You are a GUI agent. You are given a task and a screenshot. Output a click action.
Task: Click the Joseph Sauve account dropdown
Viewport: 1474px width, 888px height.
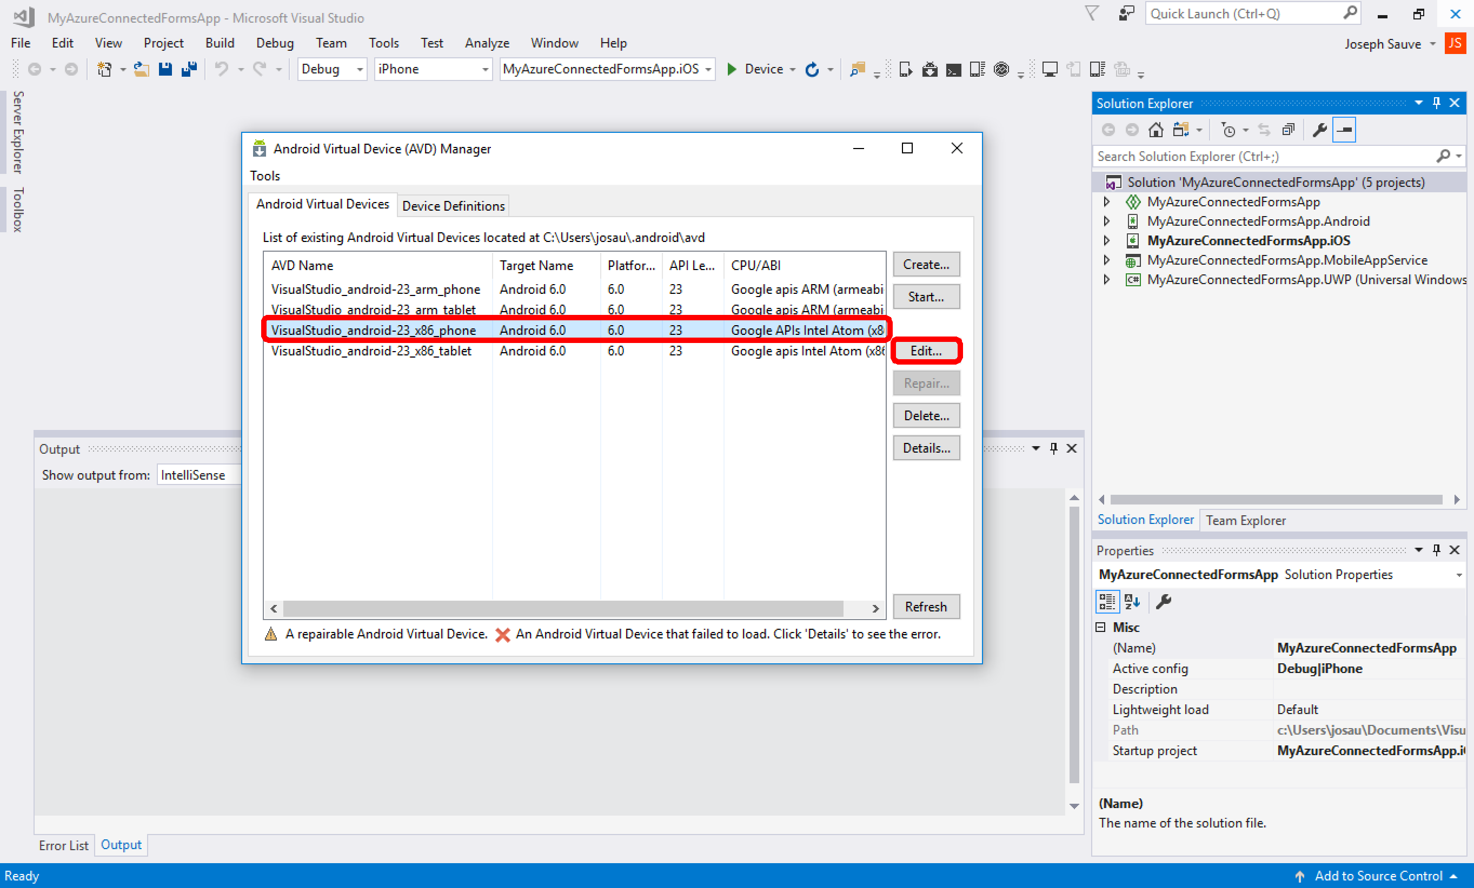[1389, 44]
